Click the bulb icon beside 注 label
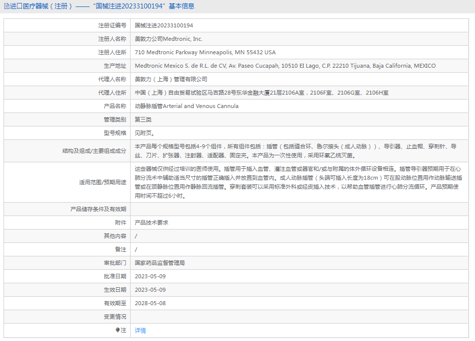Viewport: 475px width, 341px height. pos(118,330)
